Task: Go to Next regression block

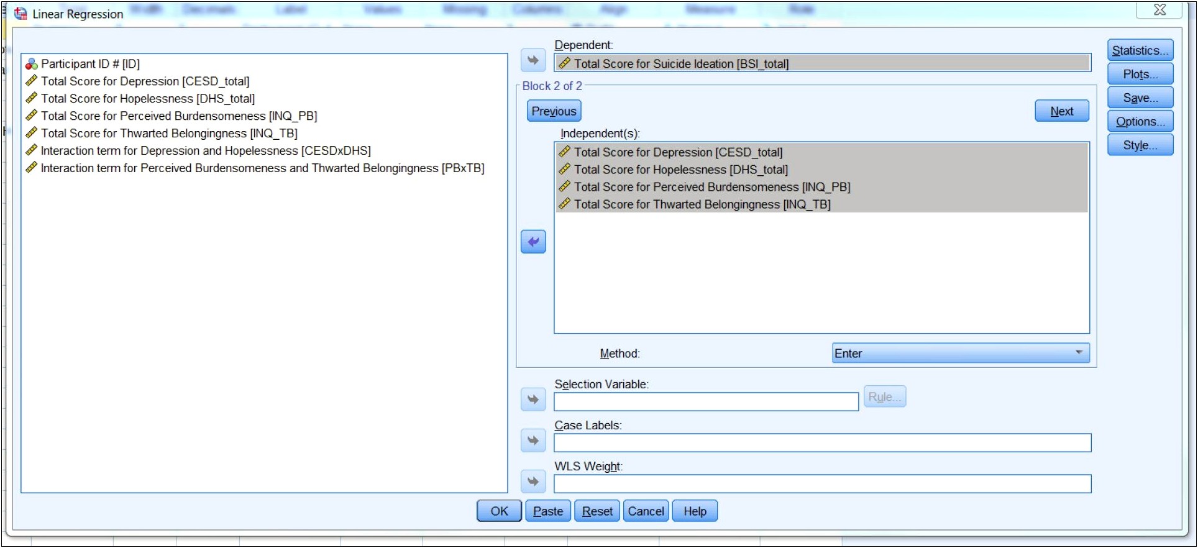Action: click(1062, 111)
